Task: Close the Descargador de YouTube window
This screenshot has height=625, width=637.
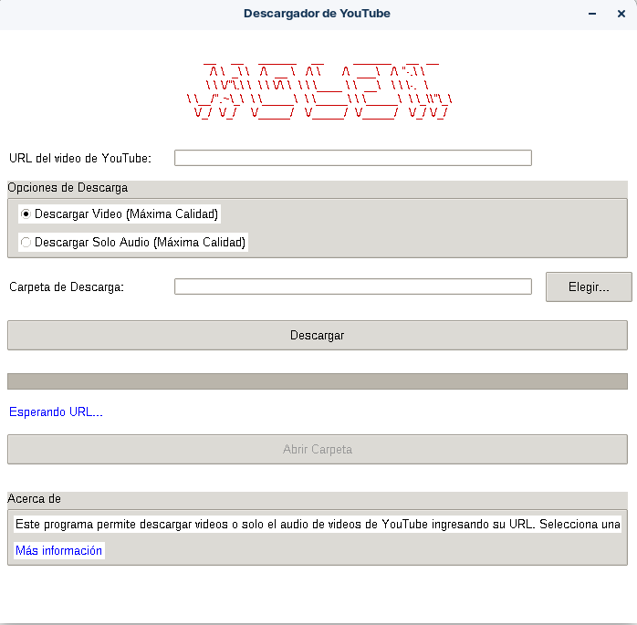Action: click(621, 14)
